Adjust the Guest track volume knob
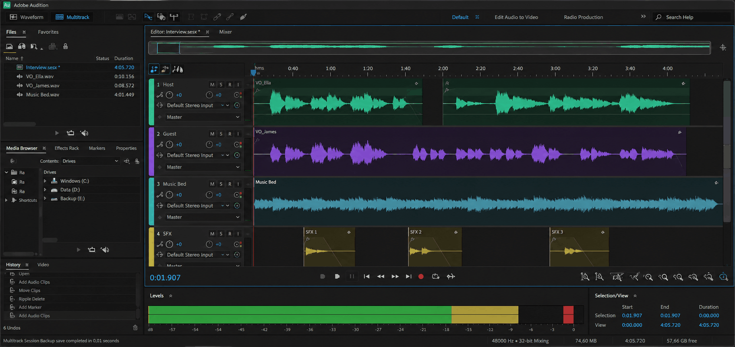 tap(170, 145)
